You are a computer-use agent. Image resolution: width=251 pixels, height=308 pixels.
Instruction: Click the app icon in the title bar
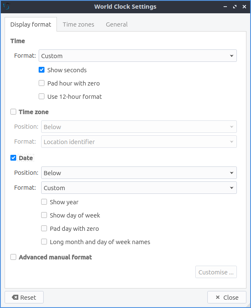click(x=6, y=7)
